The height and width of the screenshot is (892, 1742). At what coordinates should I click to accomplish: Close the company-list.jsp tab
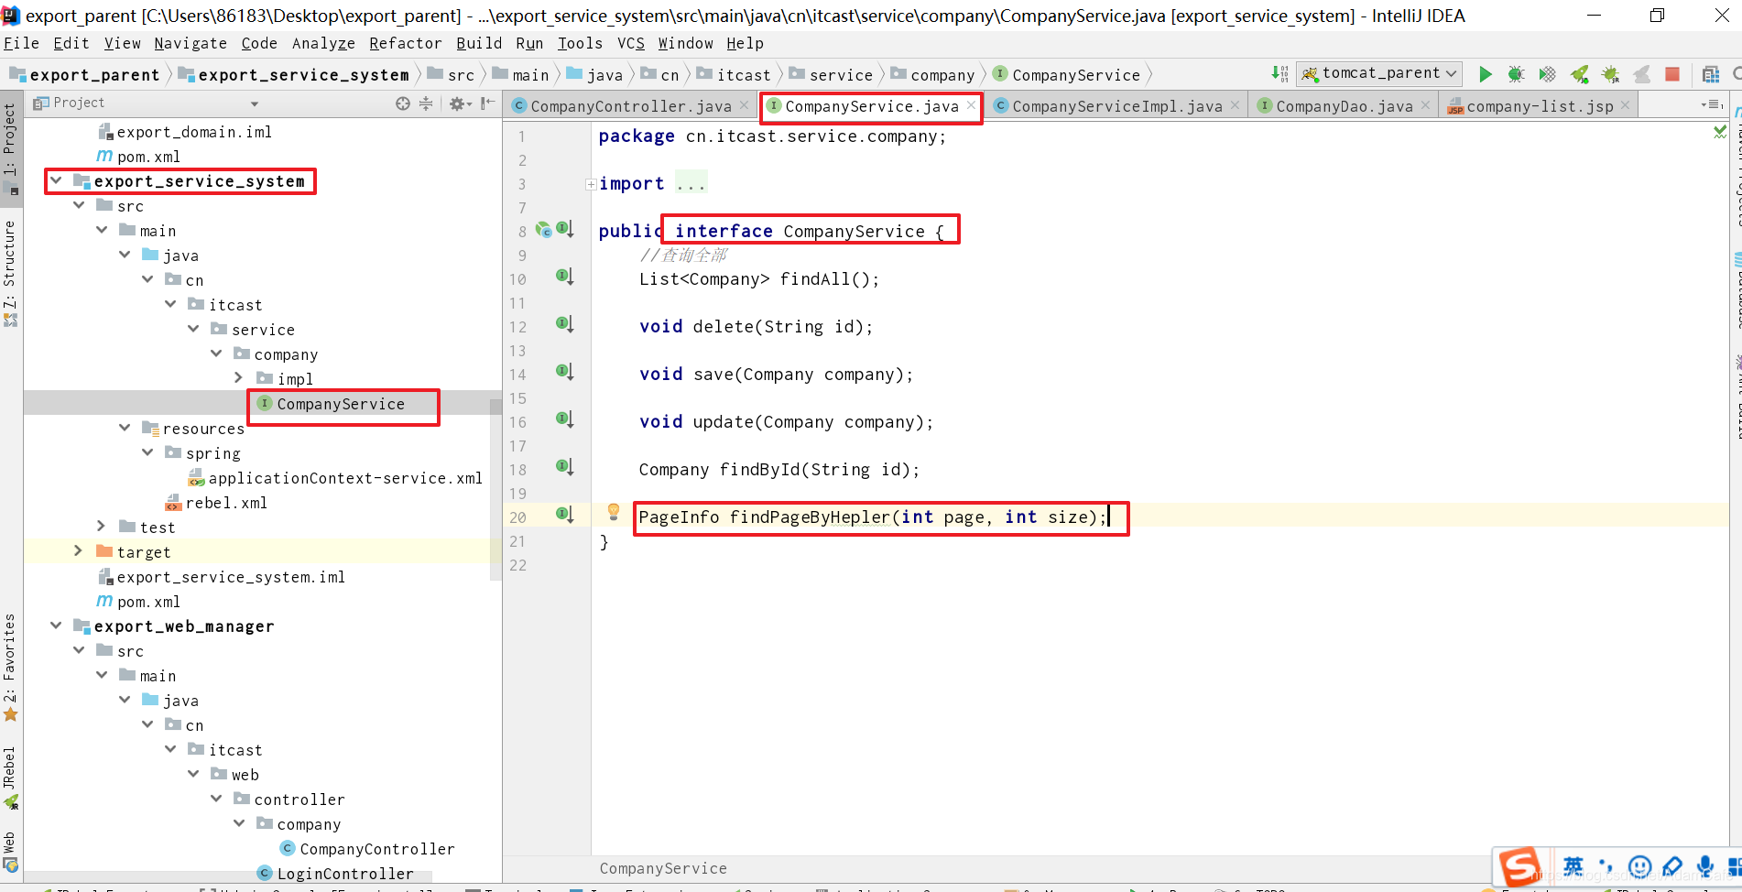coord(1625,105)
